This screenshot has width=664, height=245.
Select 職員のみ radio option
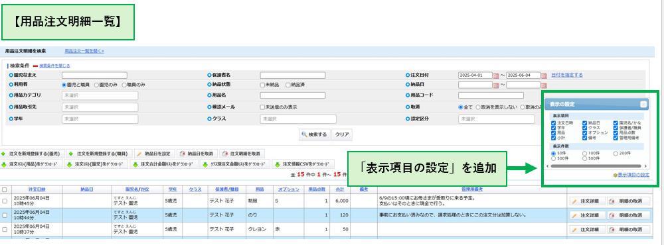(x=125, y=85)
